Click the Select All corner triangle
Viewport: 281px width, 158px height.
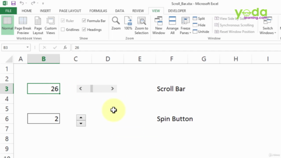pyautogui.click(x=9, y=59)
